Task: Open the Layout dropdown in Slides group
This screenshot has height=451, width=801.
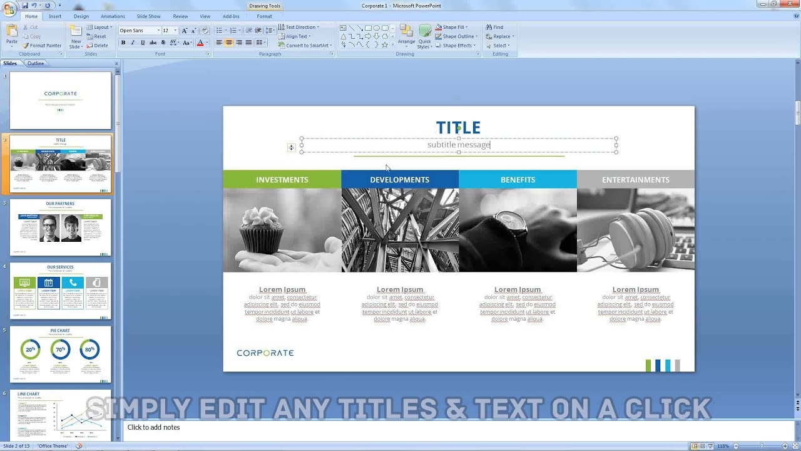Action: click(x=101, y=27)
